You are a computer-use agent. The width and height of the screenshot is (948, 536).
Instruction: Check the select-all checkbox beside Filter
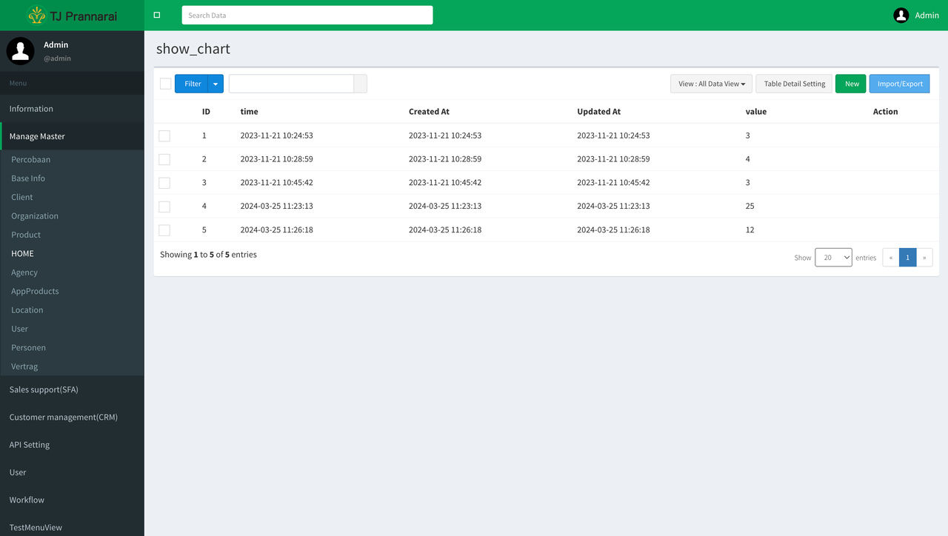click(165, 84)
